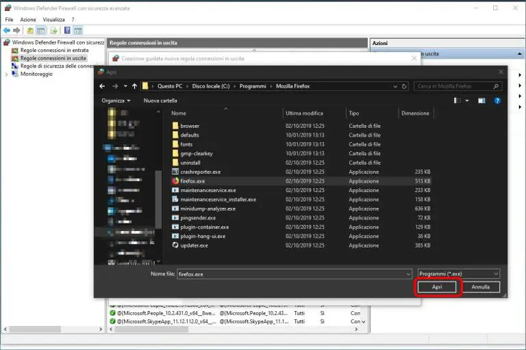526x350 pixels.
Task: Go forward in the Apri dialog
Action: (x=115, y=86)
